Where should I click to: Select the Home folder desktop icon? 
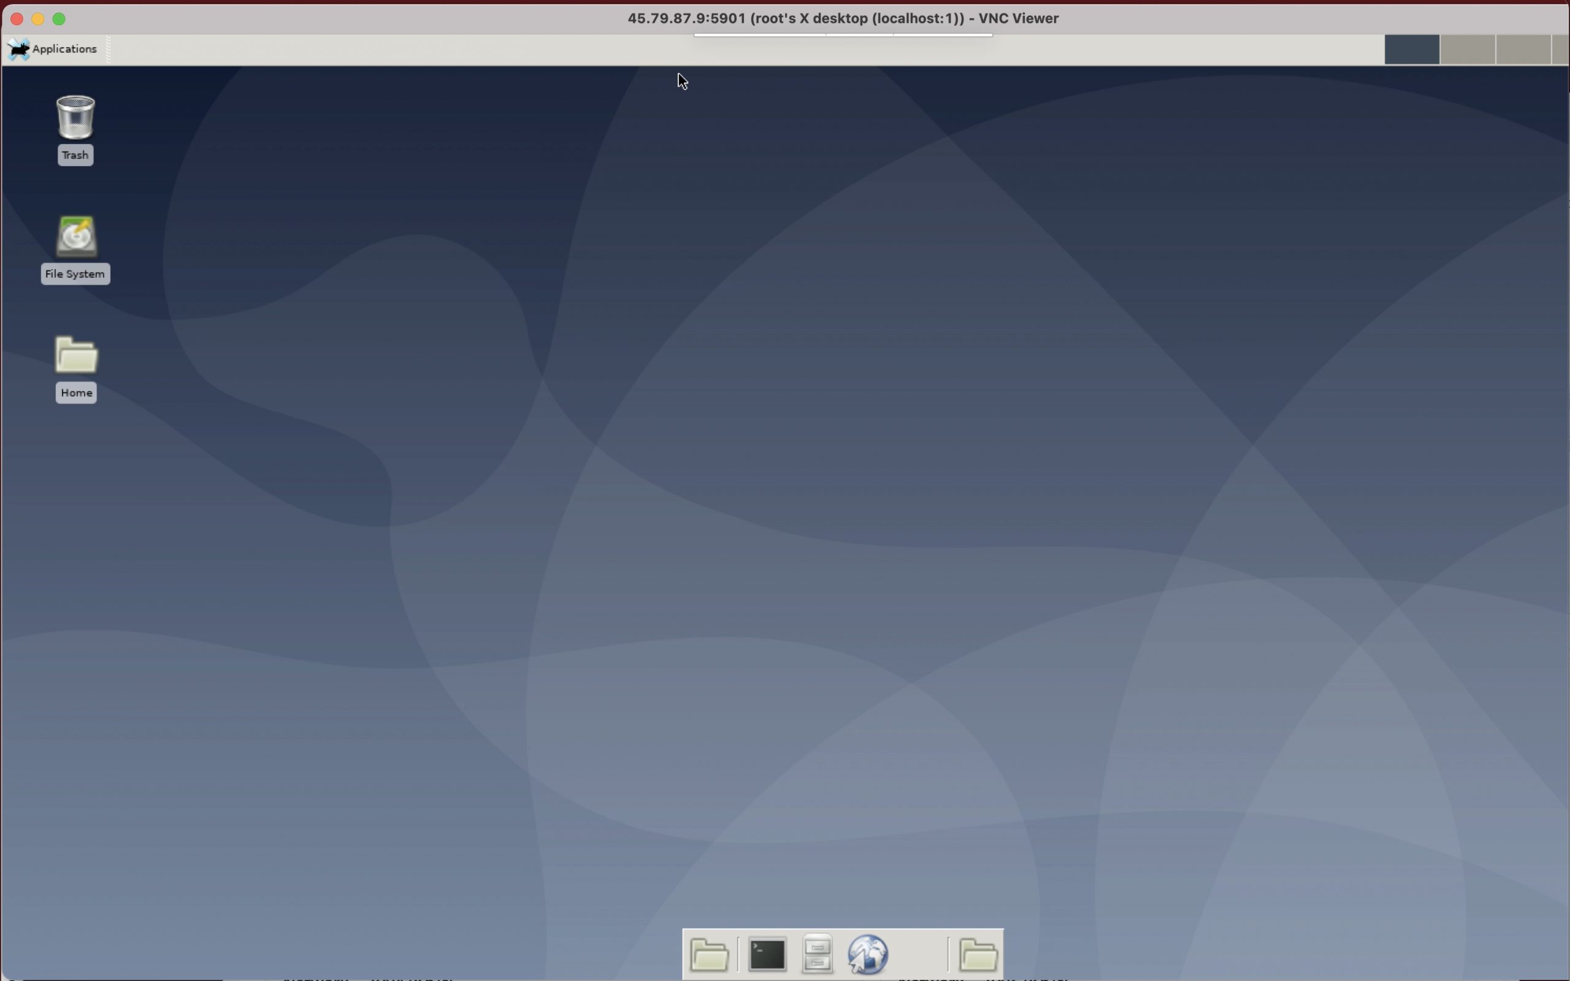(x=76, y=368)
